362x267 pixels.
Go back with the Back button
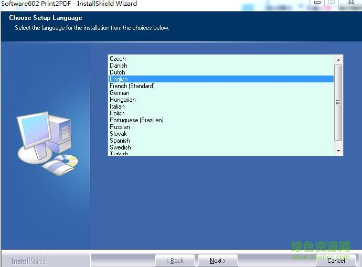175,261
